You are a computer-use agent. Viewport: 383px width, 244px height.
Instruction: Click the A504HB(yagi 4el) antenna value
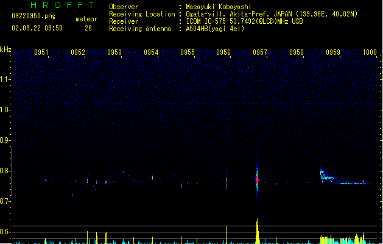pos(215,29)
